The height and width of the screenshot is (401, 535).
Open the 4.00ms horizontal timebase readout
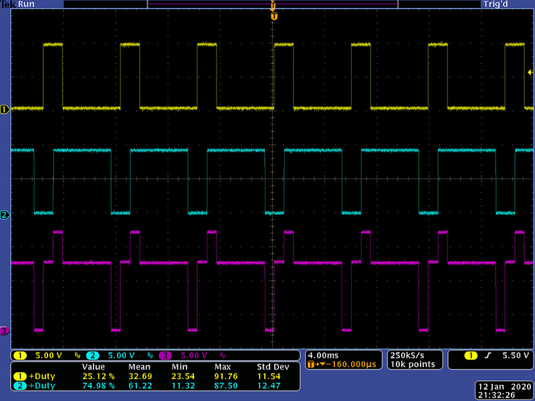tap(322, 354)
